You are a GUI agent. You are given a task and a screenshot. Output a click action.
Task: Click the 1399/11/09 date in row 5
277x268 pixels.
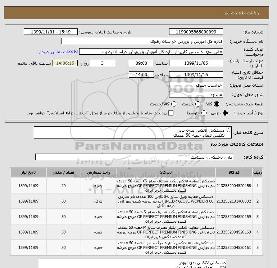[28, 247]
